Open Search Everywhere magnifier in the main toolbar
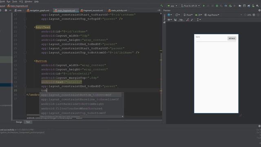The width and height of the screenshot is (261, 147). coord(257,6)
